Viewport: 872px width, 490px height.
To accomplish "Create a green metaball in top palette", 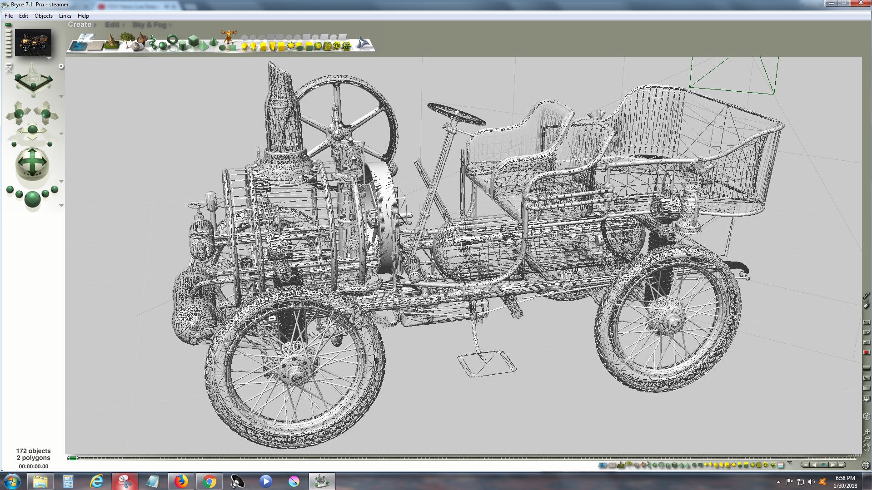I will (152, 42).
